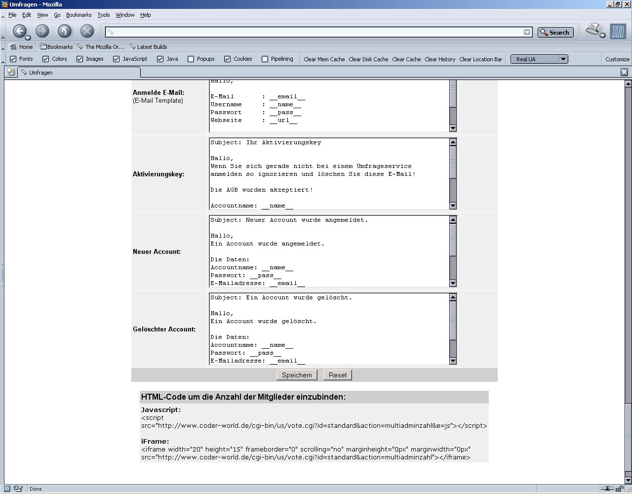This screenshot has width=632, height=494.
Task: Open the Help menu
Action: pos(145,15)
